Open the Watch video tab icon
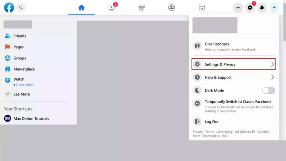The width and height of the screenshot is (286, 161). coord(112,8)
